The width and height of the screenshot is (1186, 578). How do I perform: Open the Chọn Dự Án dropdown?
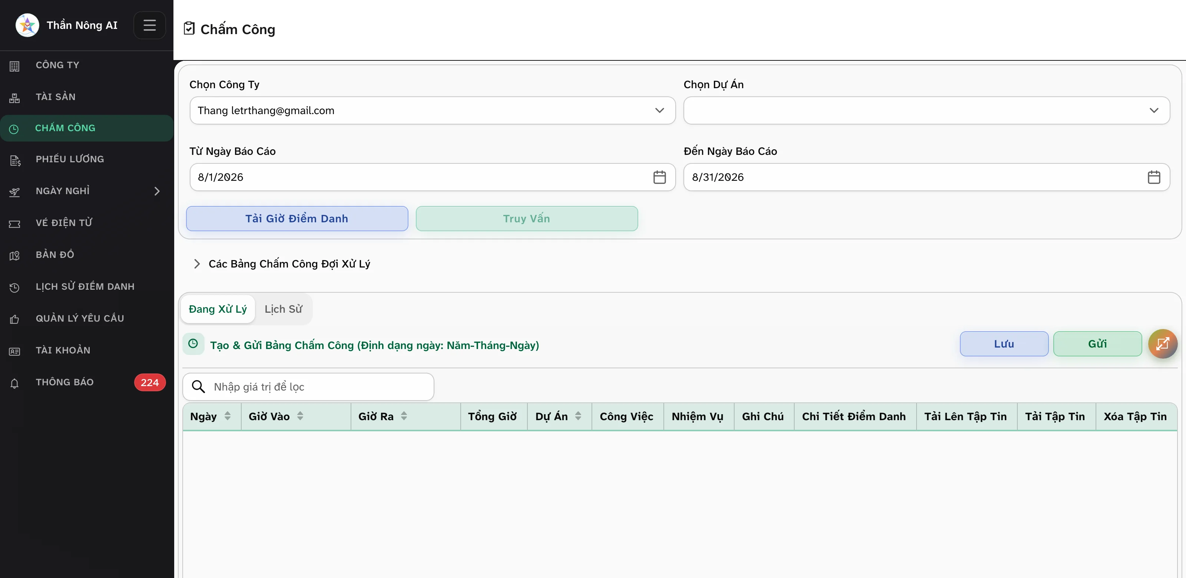click(926, 110)
